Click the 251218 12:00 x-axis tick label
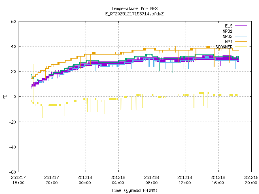Viewport: 259px width, 194px height. click(185, 180)
